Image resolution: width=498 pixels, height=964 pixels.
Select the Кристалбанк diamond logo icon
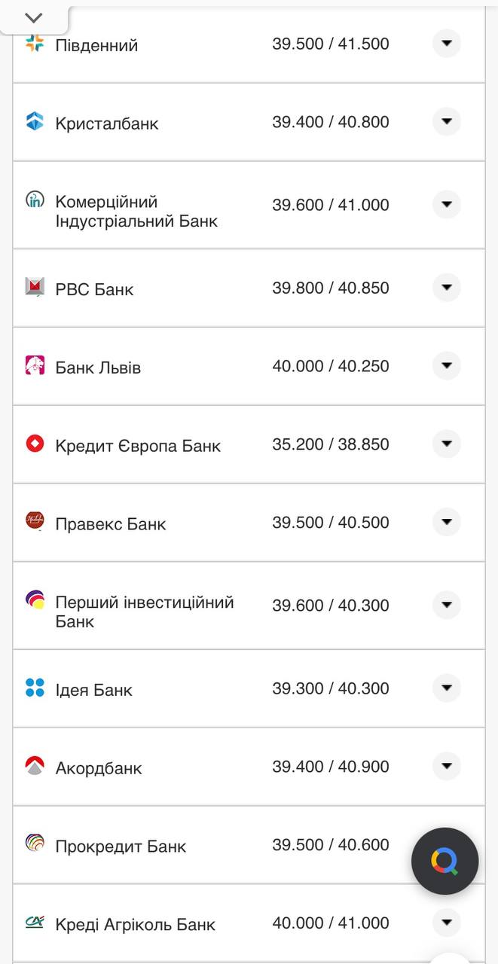(33, 122)
